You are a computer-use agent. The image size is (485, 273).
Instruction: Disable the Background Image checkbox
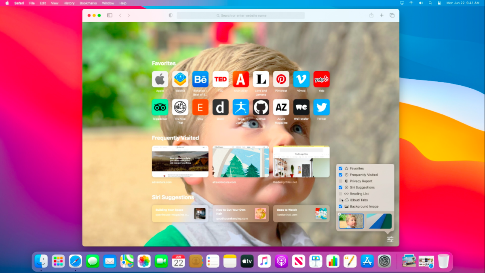341,207
